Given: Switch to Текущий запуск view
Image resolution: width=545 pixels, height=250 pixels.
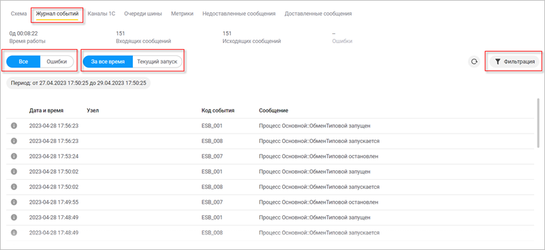Looking at the screenshot, I should point(157,61).
